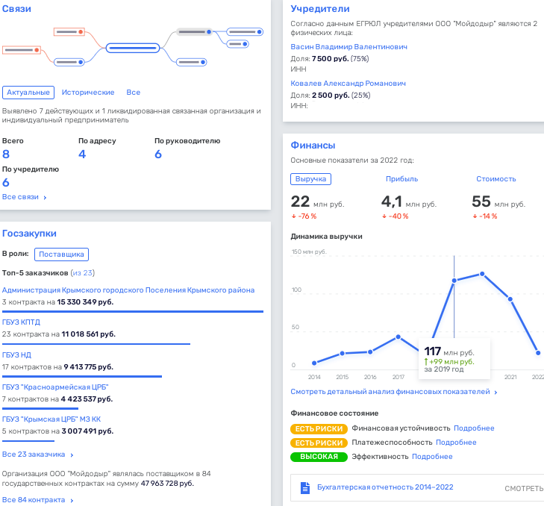Click the arrow after Все 23 заказчика

72,455
